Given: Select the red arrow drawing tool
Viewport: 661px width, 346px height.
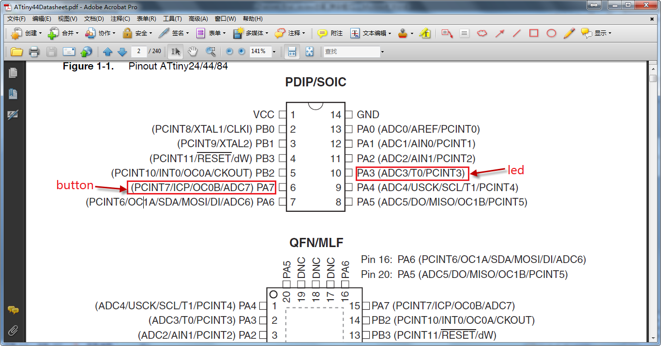Looking at the screenshot, I should [499, 33].
